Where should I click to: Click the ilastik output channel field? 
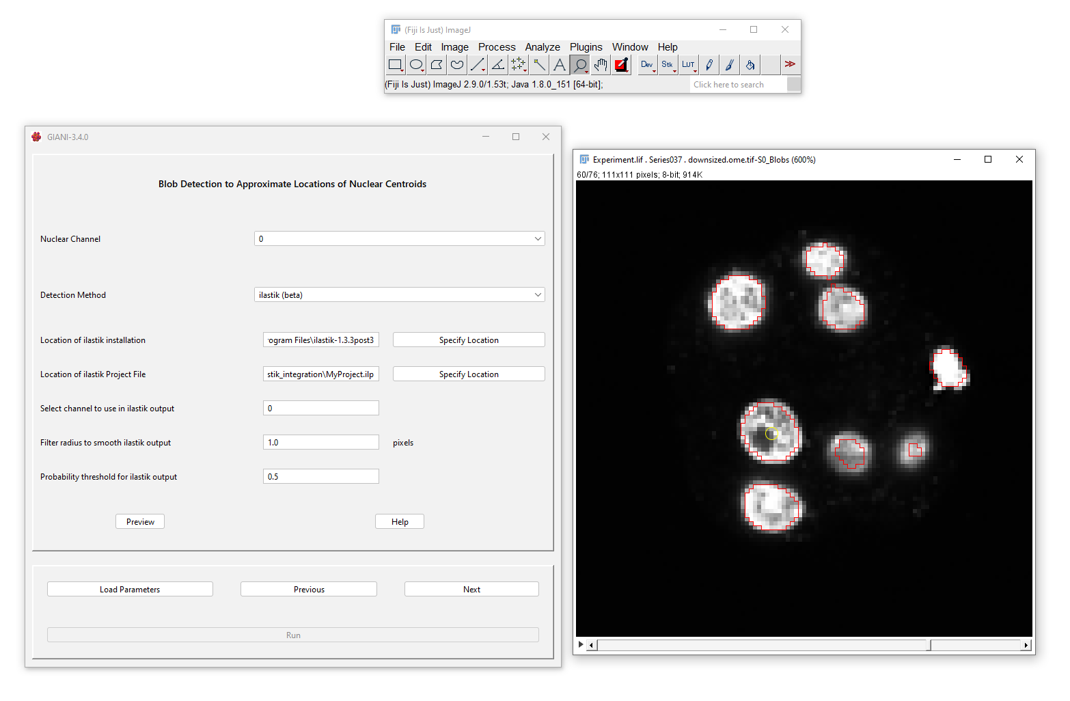tap(321, 408)
